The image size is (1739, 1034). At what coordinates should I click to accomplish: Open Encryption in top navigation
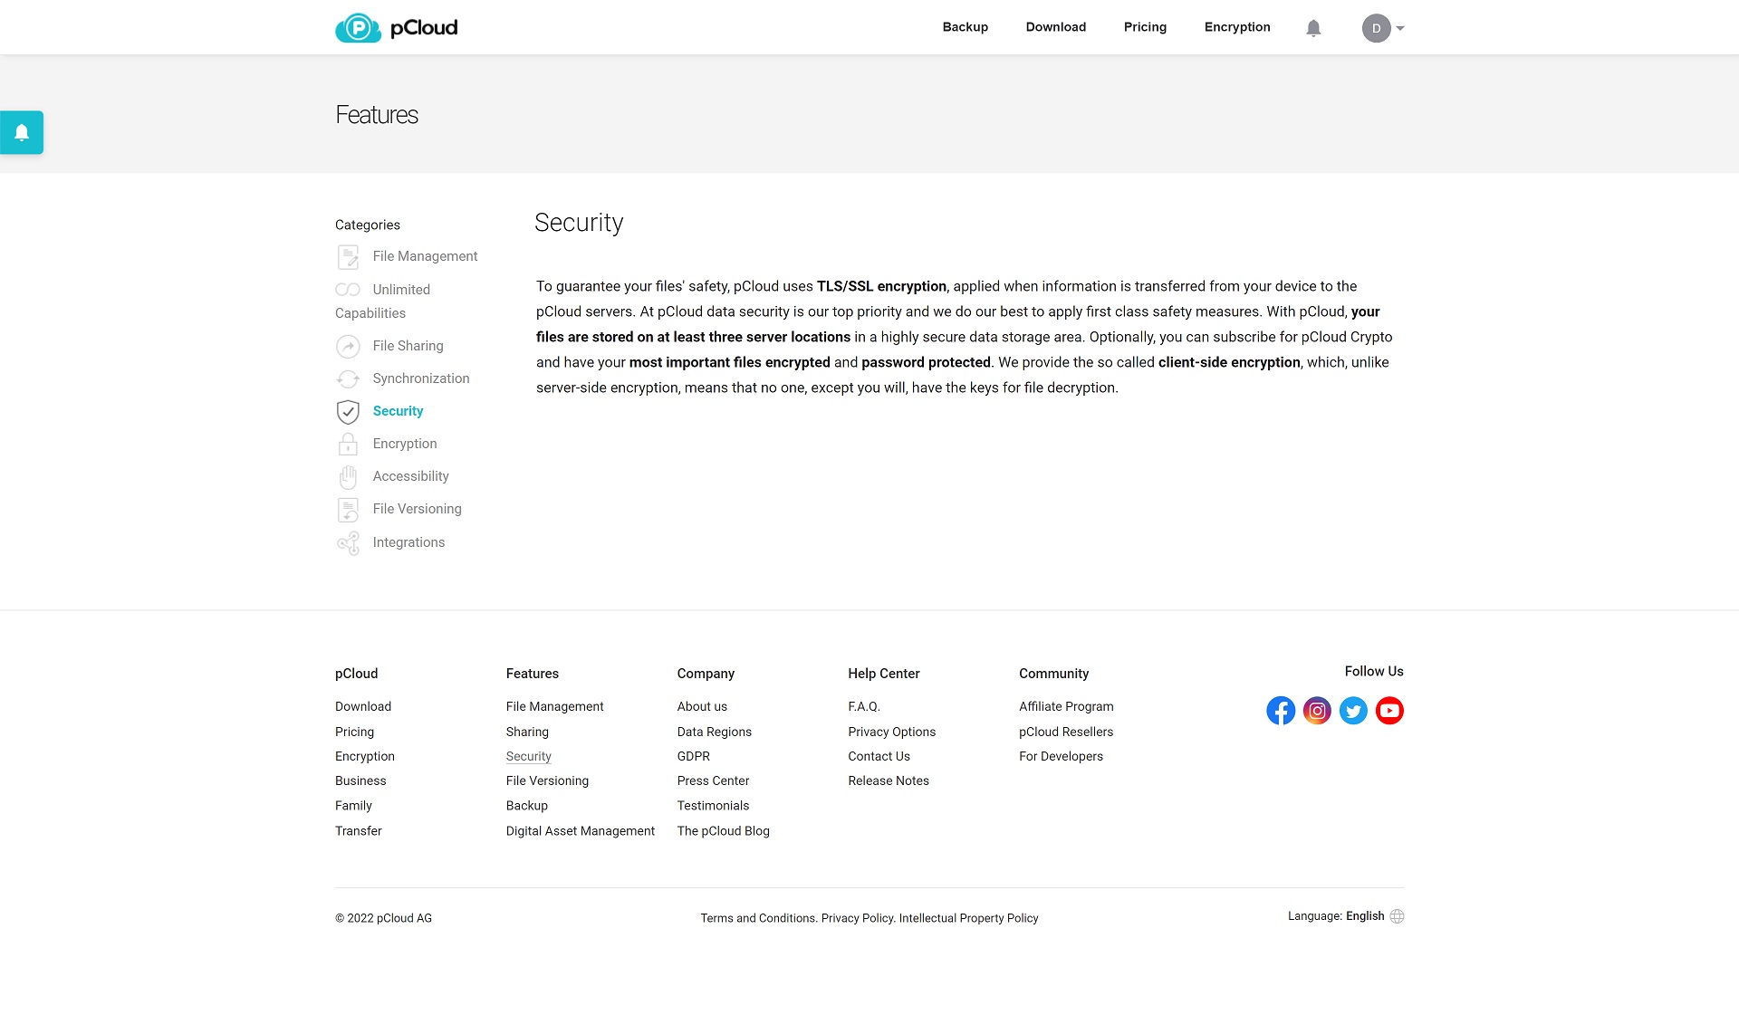[1237, 27]
